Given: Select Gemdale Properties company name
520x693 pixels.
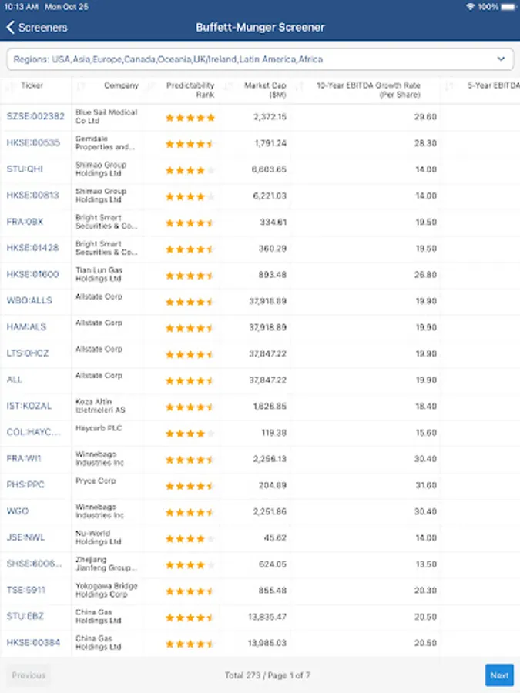Looking at the screenshot, I should click(106, 142).
